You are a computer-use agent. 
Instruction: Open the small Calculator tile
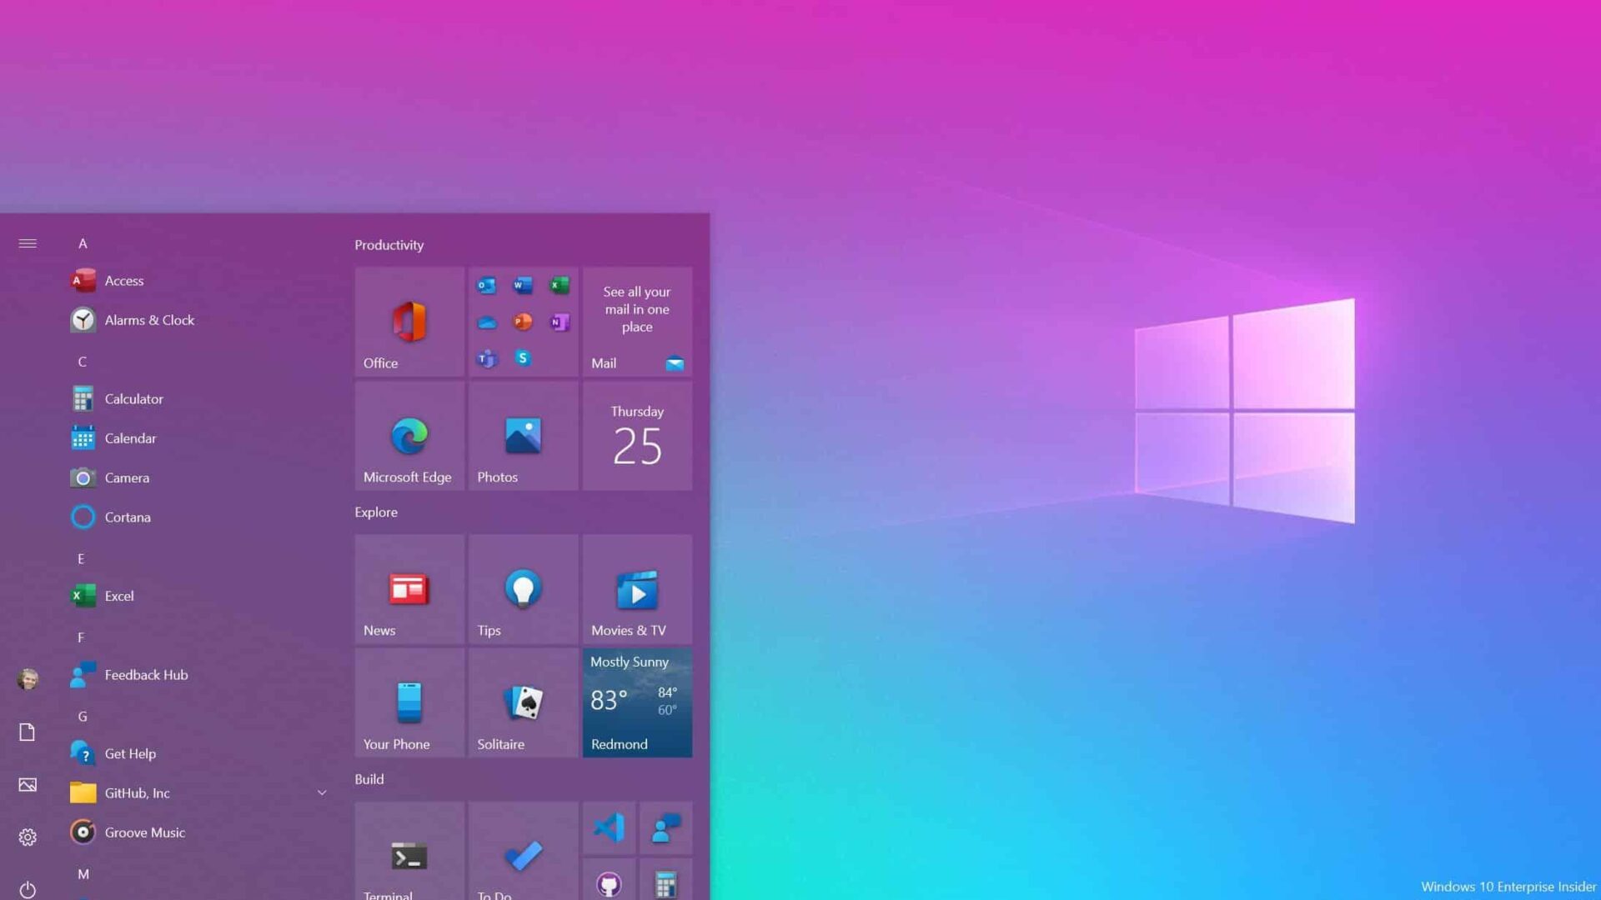(666, 880)
